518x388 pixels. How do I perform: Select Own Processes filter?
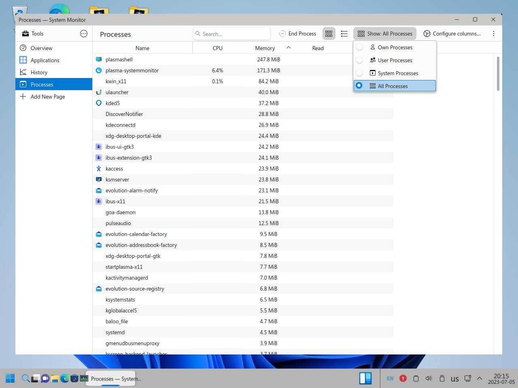(x=395, y=47)
